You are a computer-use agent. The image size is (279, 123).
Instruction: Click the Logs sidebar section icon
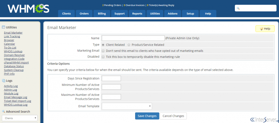pyautogui.click(x=4, y=81)
